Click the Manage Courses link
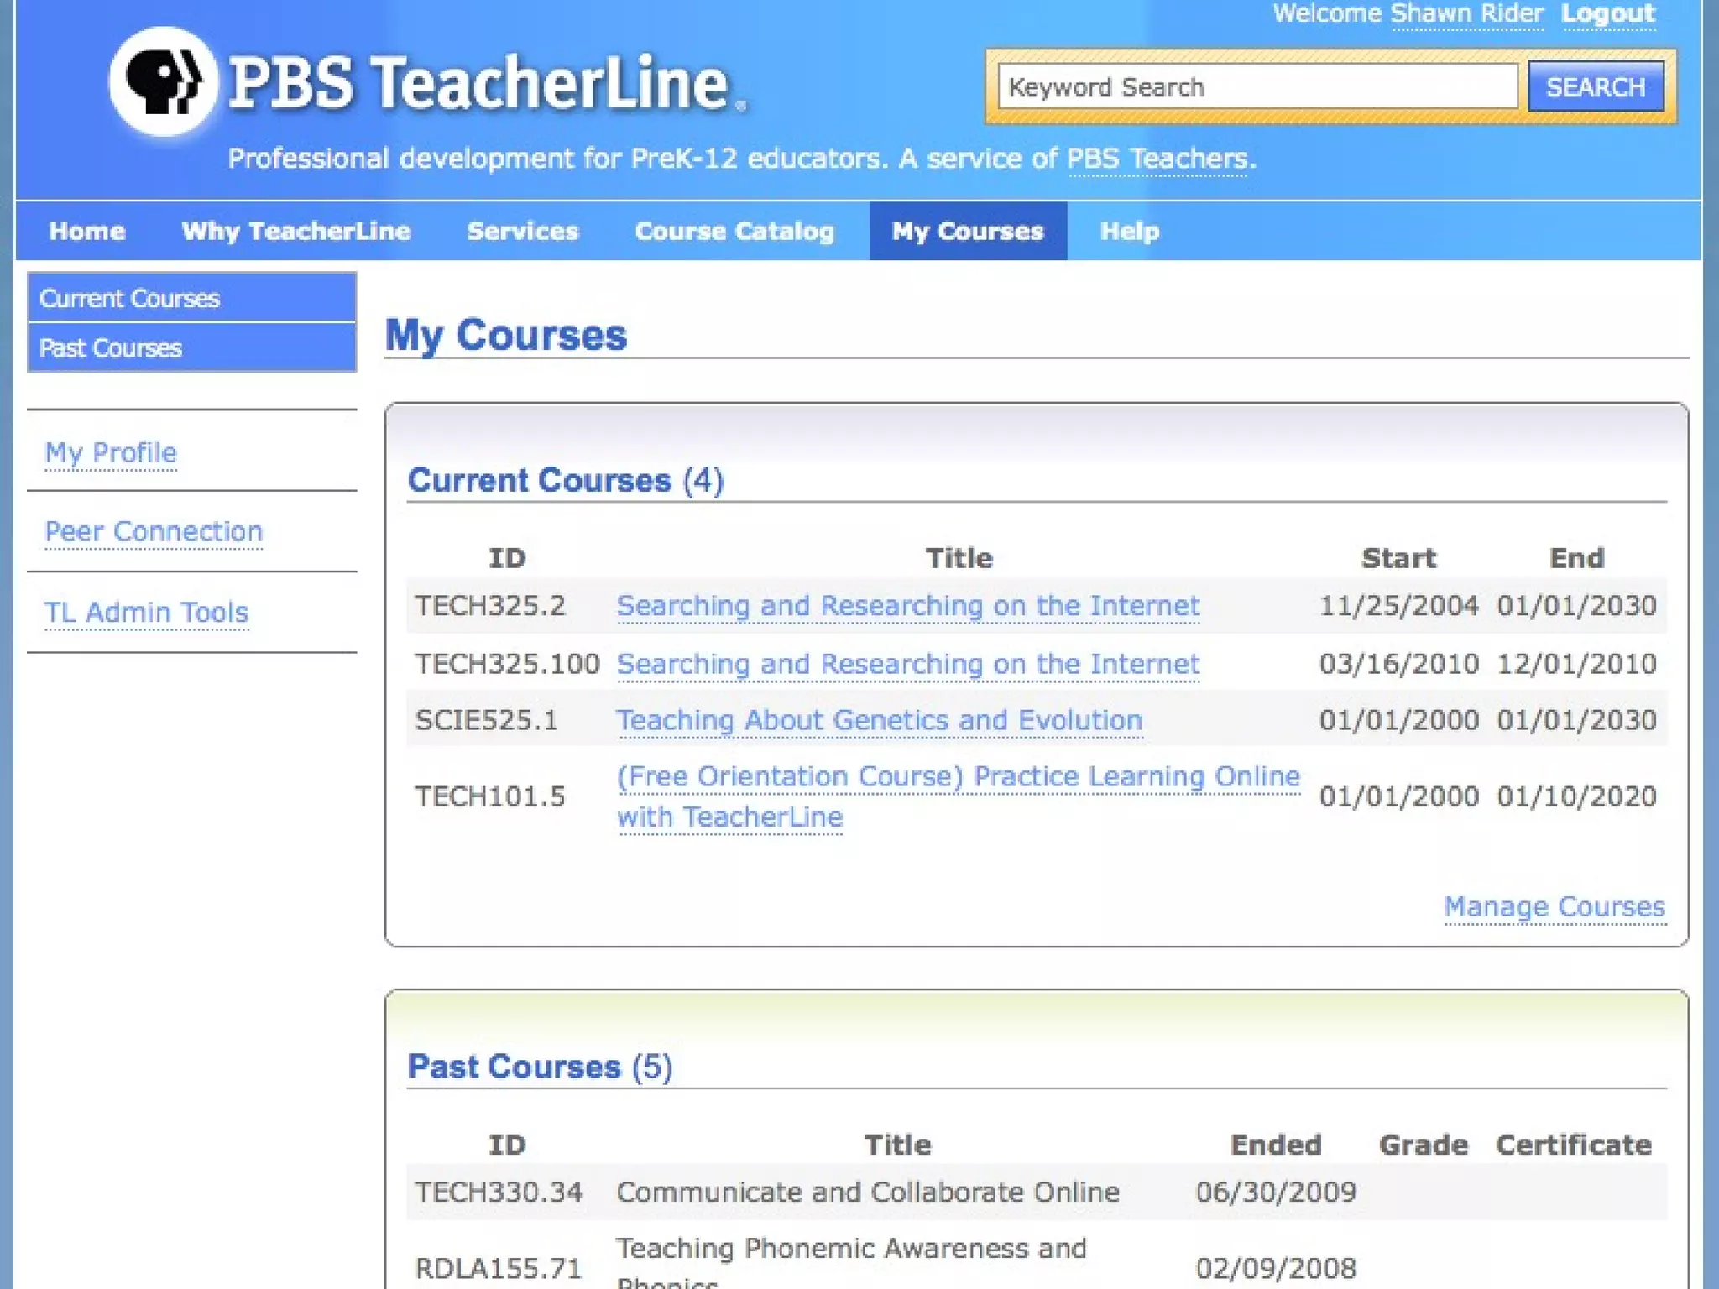The height and width of the screenshot is (1289, 1719). pyautogui.click(x=1554, y=907)
